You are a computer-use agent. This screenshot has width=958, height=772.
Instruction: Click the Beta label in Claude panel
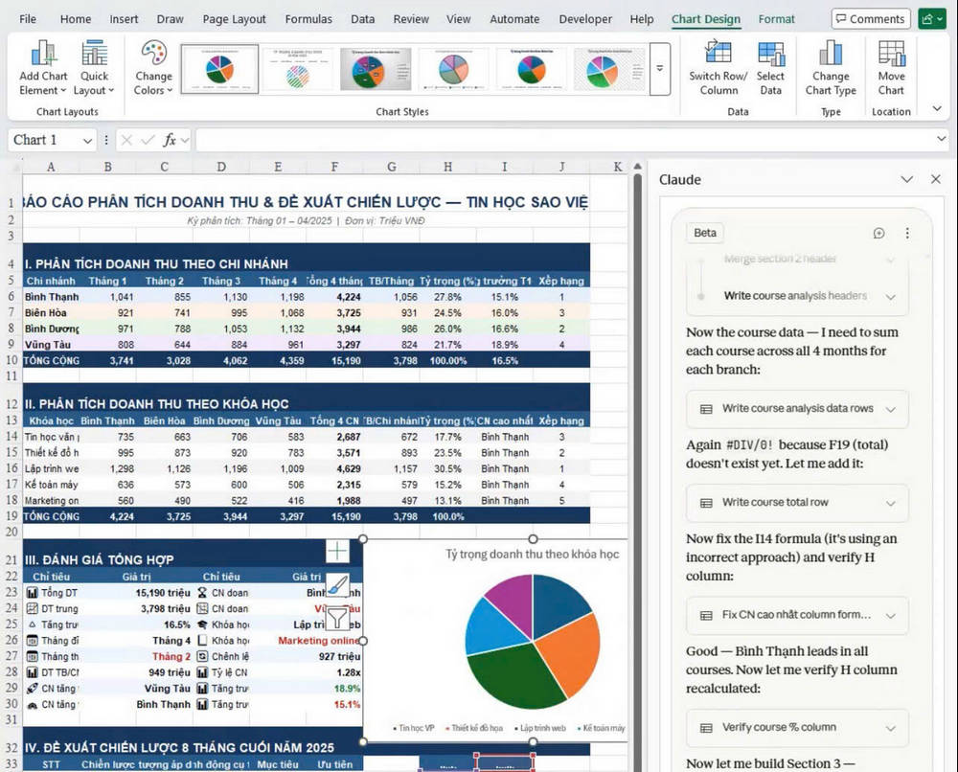click(x=704, y=233)
